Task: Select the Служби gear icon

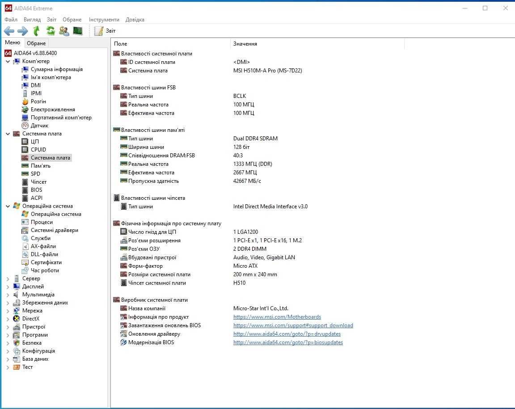Action: coord(25,238)
